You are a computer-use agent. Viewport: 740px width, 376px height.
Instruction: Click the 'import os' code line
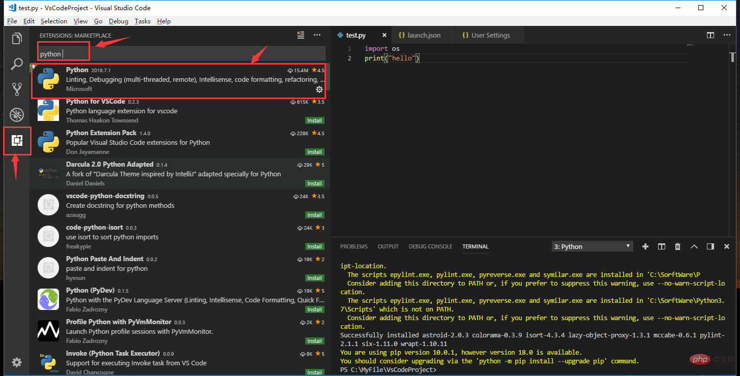tap(382, 49)
